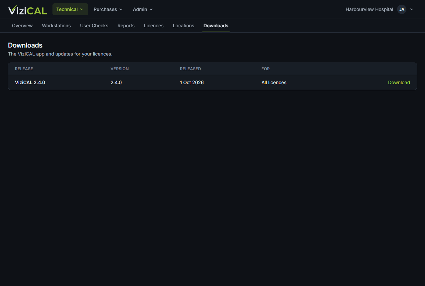
Task: Open the User Checks tab
Action: click(94, 26)
